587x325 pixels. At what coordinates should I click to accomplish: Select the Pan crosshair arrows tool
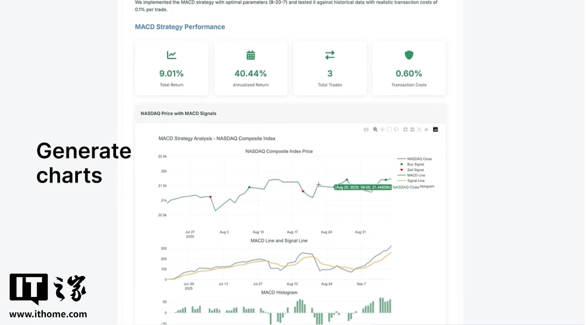click(382, 130)
